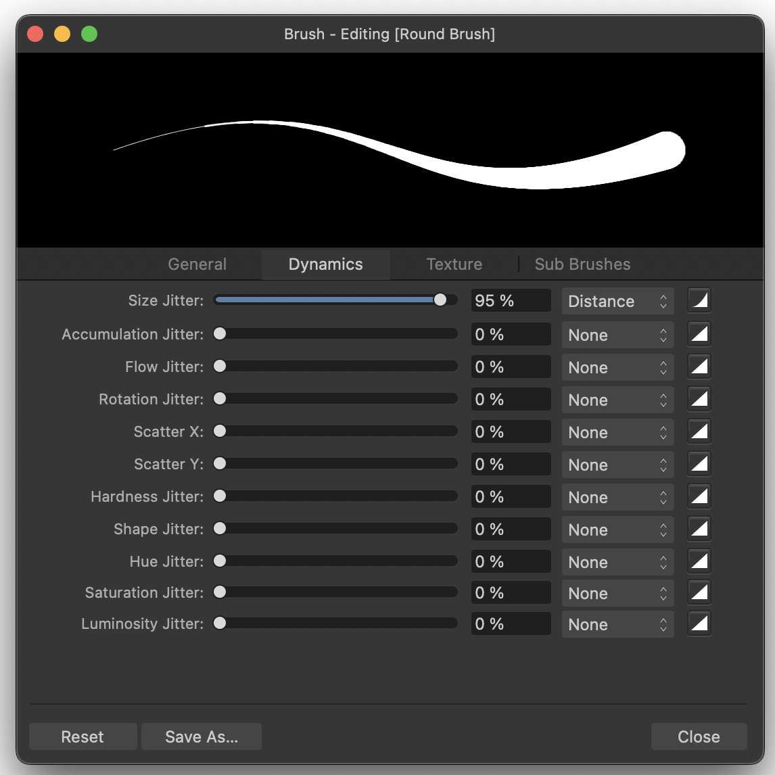Screen dimensions: 775x775
Task: Click the Accumulation Jitter percentage field
Action: click(x=511, y=334)
